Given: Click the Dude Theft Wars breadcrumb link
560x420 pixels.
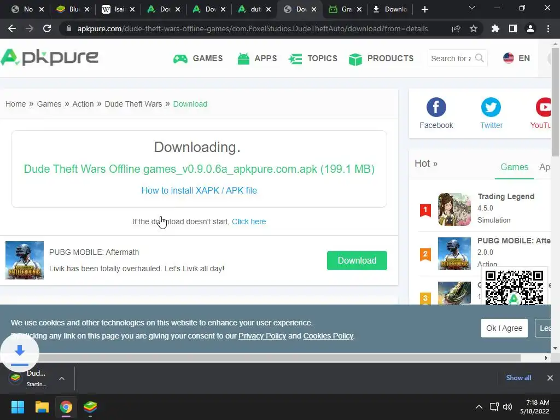Looking at the screenshot, I should [133, 104].
